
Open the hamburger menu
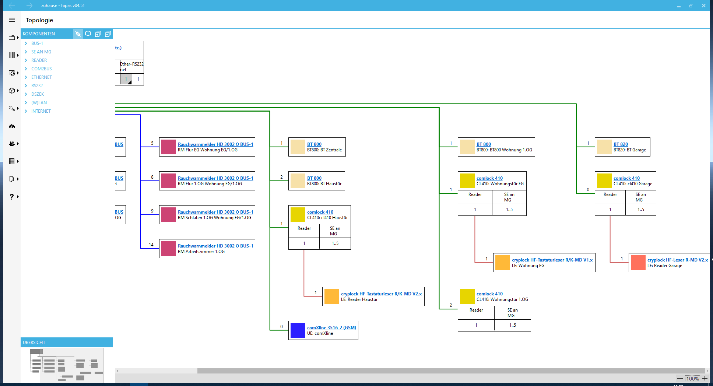(12, 20)
